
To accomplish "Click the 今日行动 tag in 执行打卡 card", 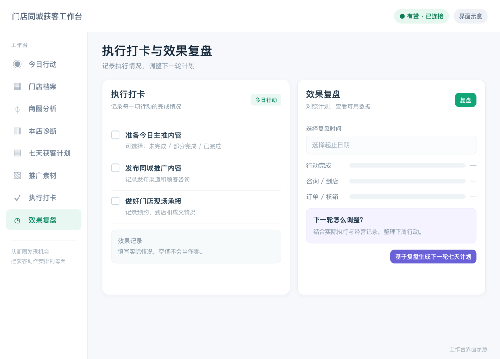I will [x=266, y=100].
